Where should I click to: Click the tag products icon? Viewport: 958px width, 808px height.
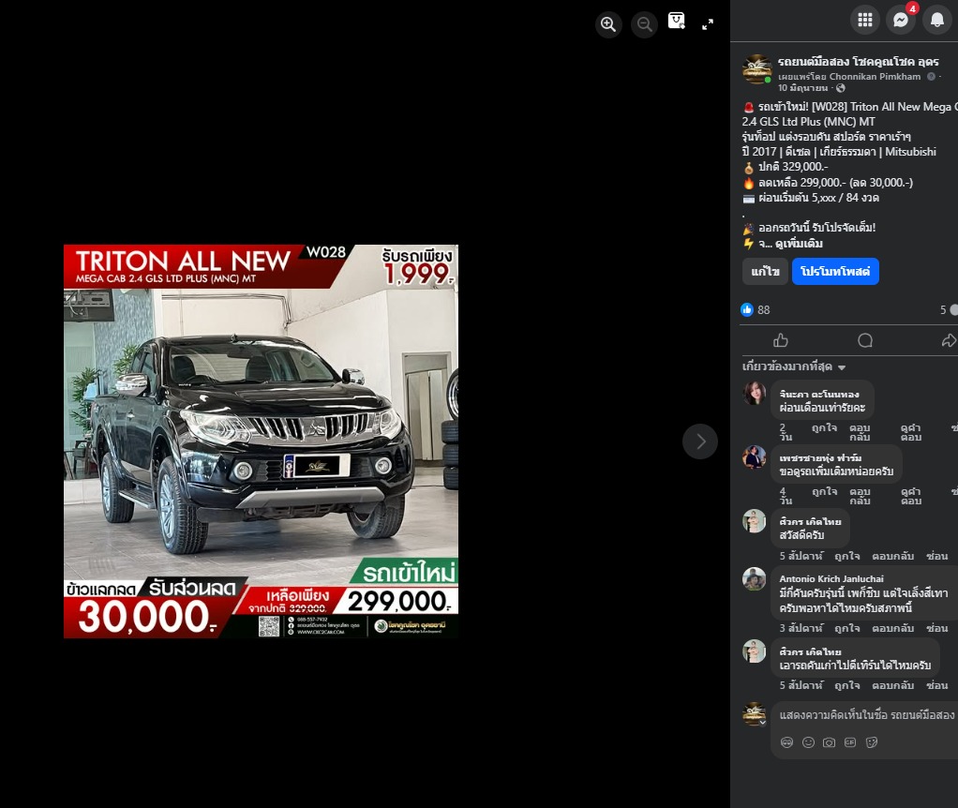(677, 22)
